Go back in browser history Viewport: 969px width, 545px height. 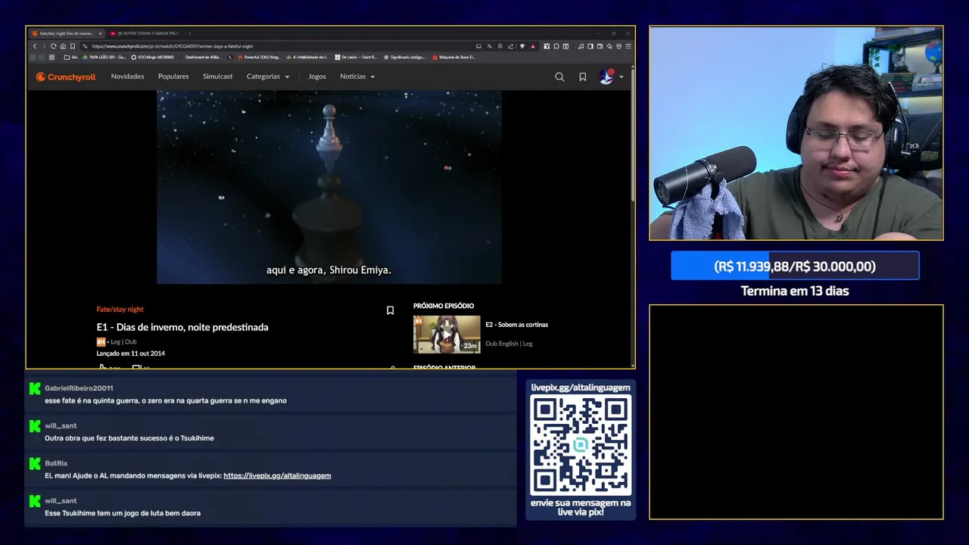[35, 46]
